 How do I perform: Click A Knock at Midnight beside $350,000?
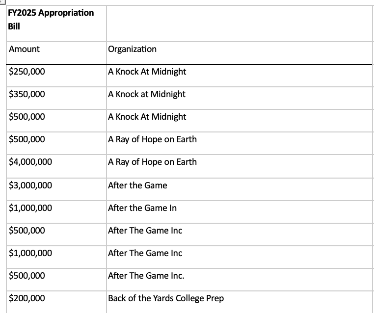coord(146,94)
